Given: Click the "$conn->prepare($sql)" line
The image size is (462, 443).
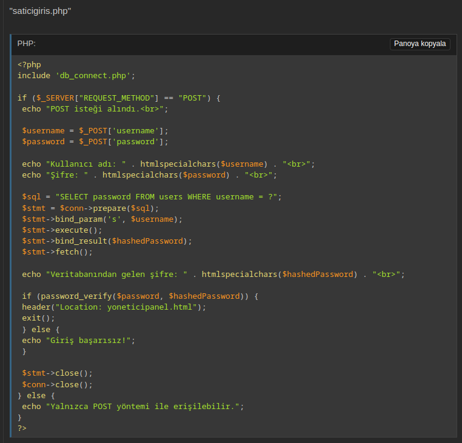Looking at the screenshot, I should coord(90,208).
